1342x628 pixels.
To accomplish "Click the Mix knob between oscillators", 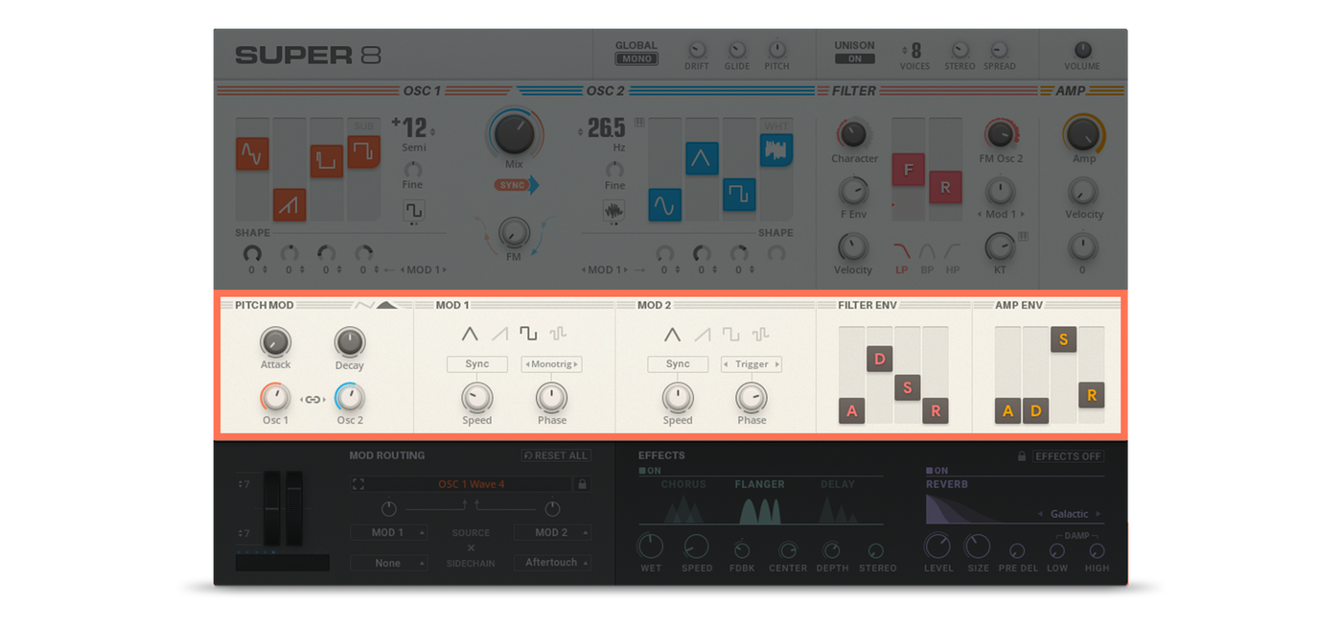I will (515, 134).
